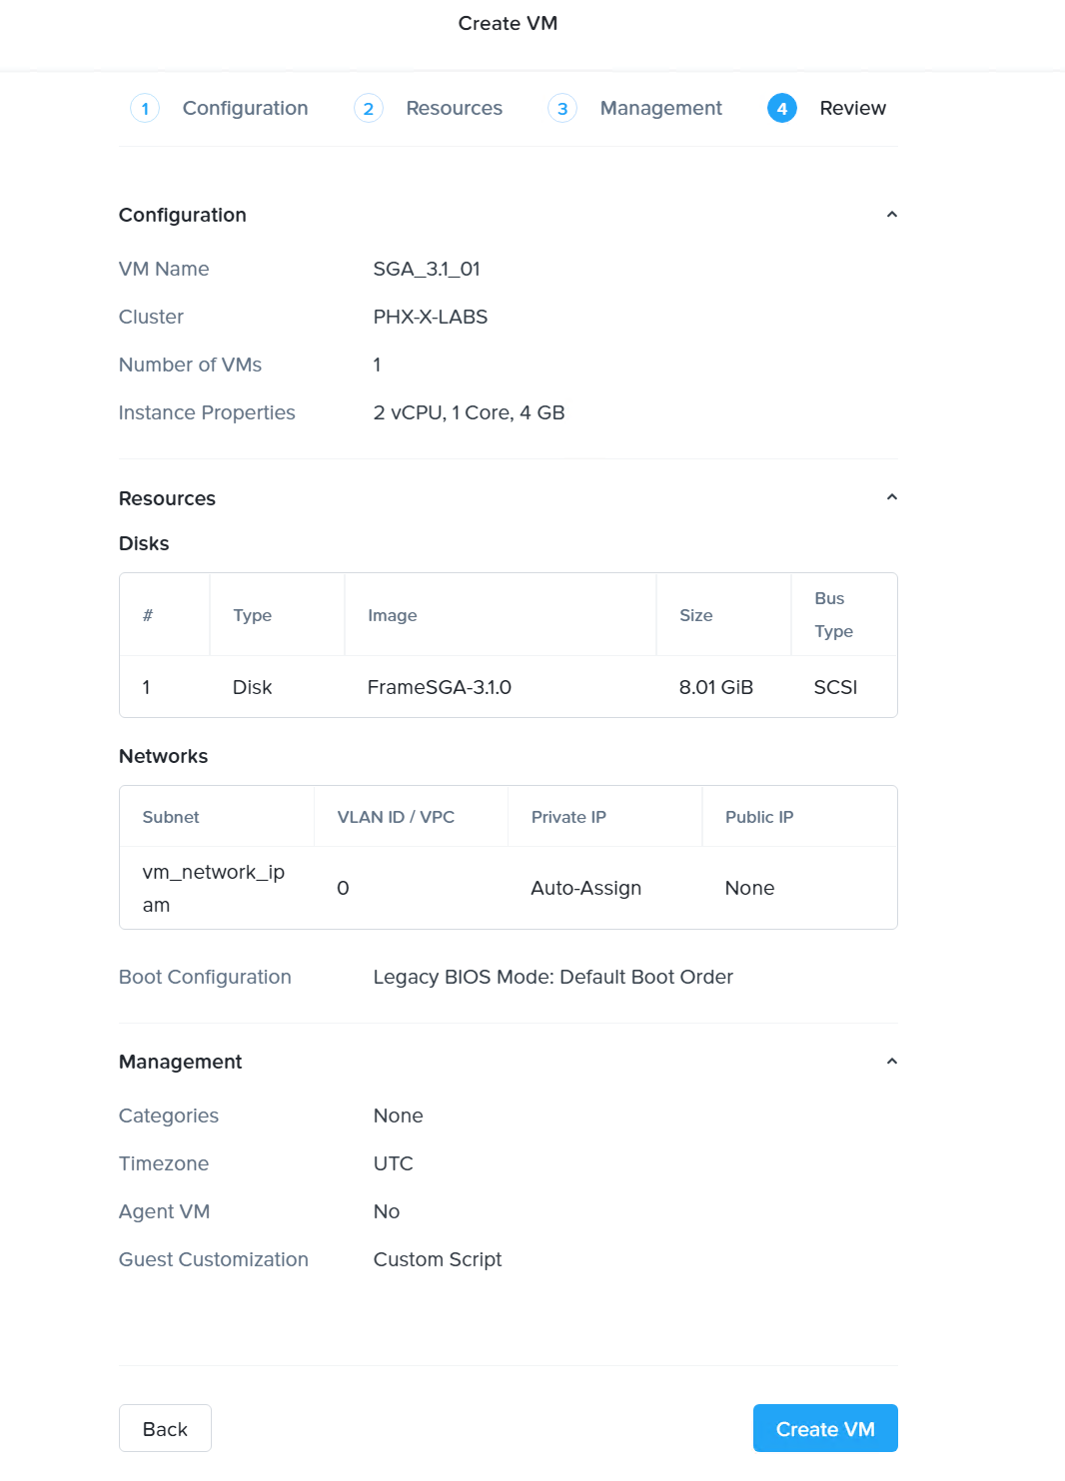1065x1481 pixels.
Task: Select the Configuration step label
Action: [x=244, y=108]
